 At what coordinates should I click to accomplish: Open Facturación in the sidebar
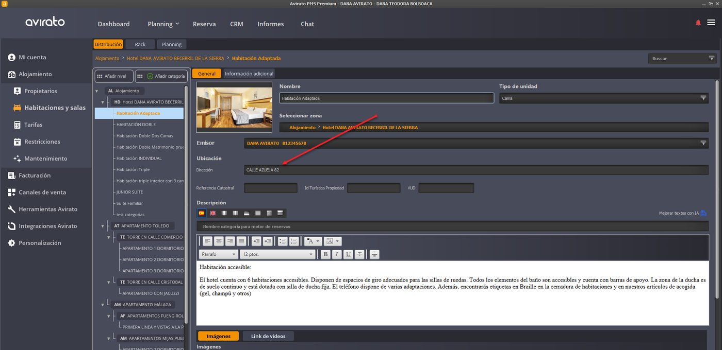point(35,176)
